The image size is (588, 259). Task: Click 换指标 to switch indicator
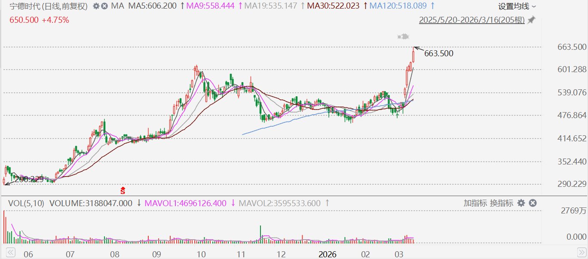[501, 203]
